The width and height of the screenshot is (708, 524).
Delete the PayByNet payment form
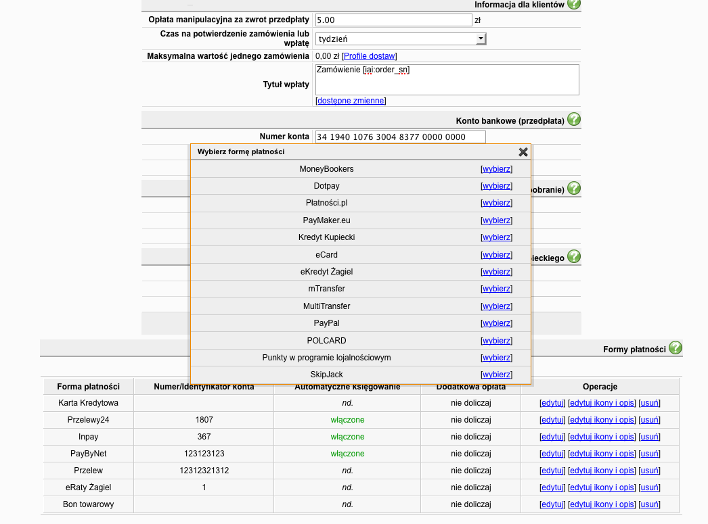point(649,454)
